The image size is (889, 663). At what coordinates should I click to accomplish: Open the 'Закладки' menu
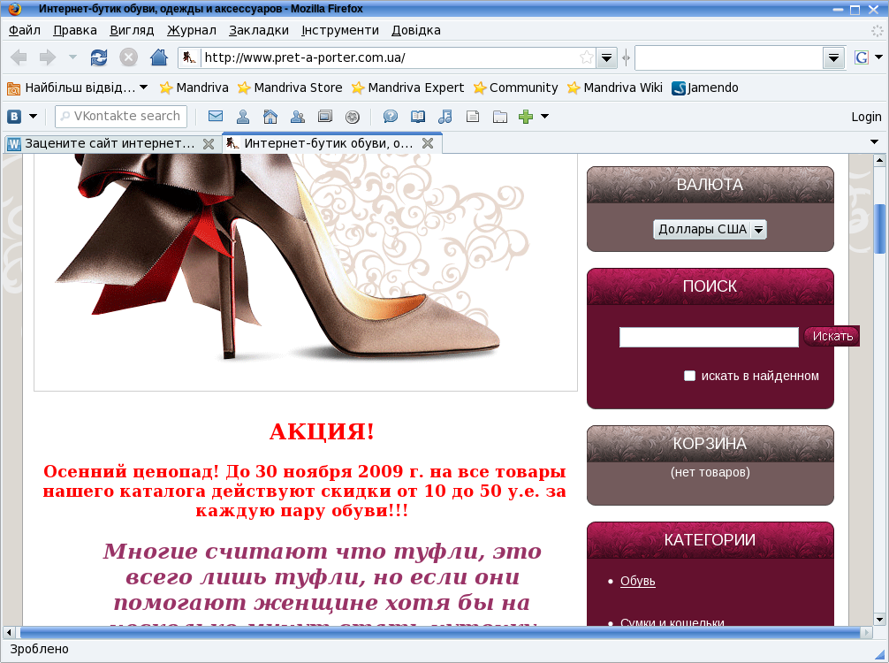pos(258,30)
